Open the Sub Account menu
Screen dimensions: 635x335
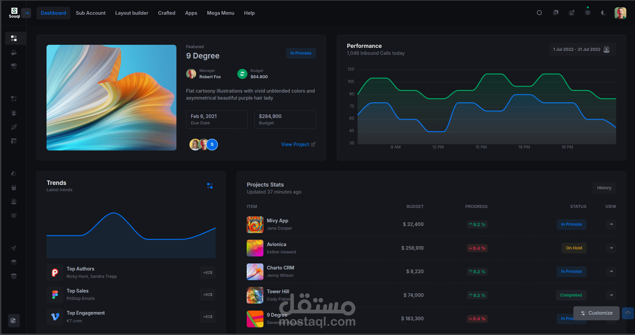coord(91,13)
